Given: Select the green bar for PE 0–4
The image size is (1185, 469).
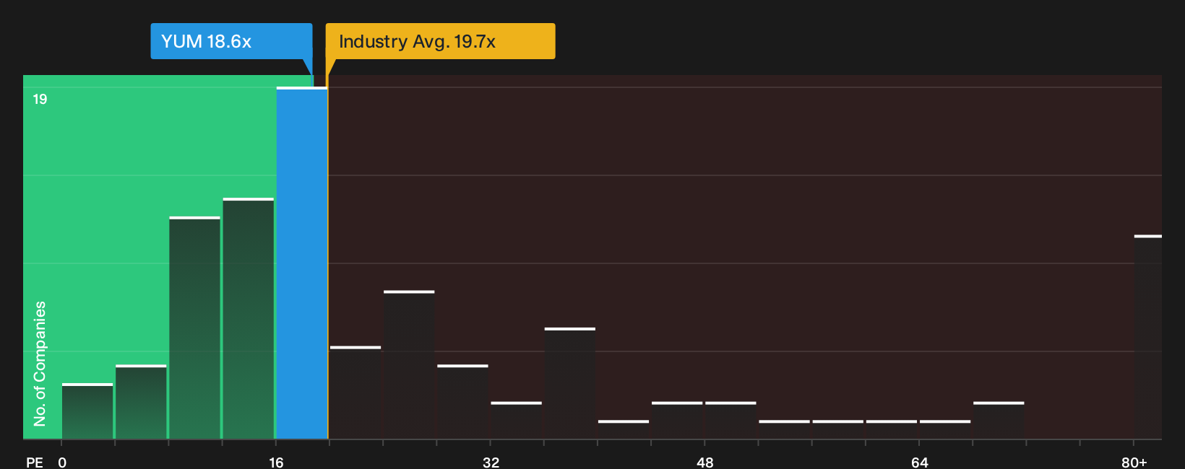Looking at the screenshot, I should coord(87,411).
